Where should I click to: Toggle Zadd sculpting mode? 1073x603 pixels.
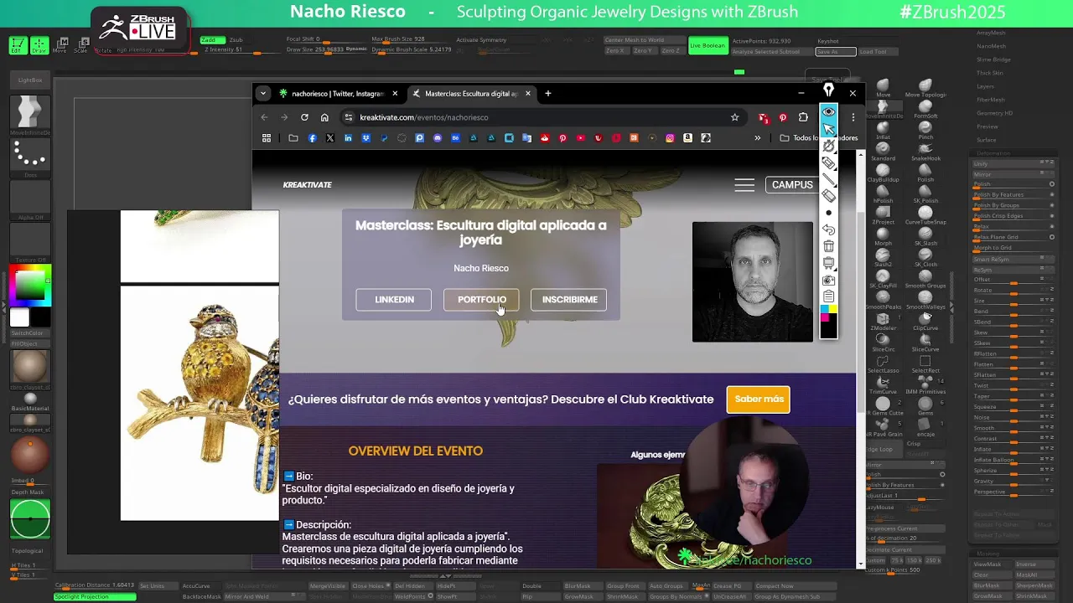(x=211, y=40)
